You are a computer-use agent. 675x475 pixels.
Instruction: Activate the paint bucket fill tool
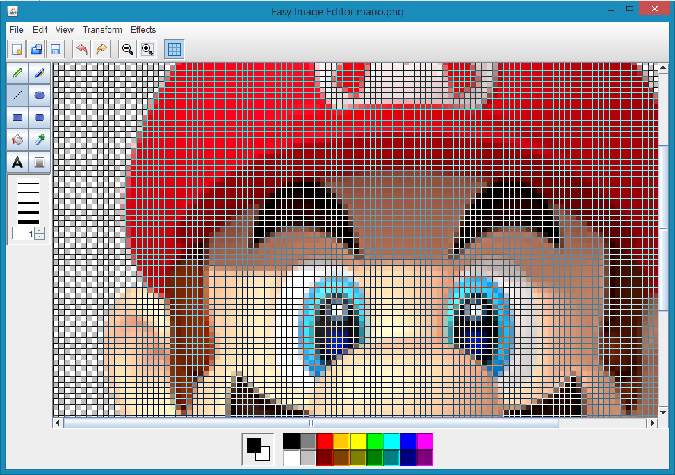coord(17,140)
